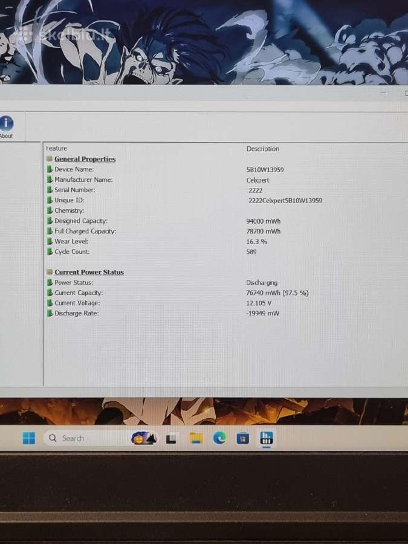408x544 pixels.
Task: Click the battery icon beside Serial Number
Action: click(50, 190)
